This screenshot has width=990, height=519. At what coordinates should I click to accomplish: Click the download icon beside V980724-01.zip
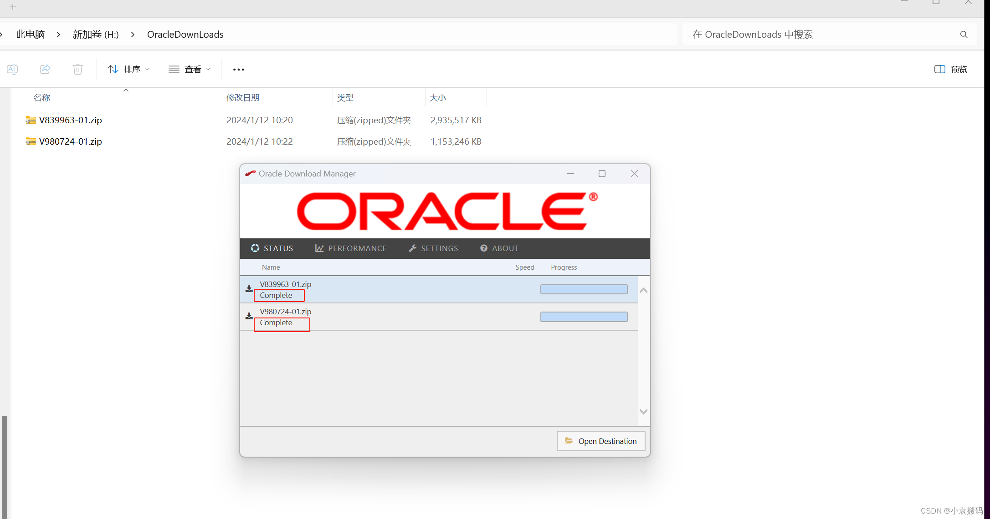[249, 316]
